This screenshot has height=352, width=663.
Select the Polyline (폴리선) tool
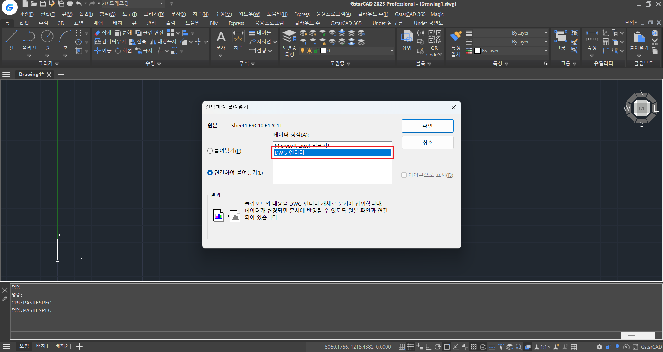(x=29, y=40)
